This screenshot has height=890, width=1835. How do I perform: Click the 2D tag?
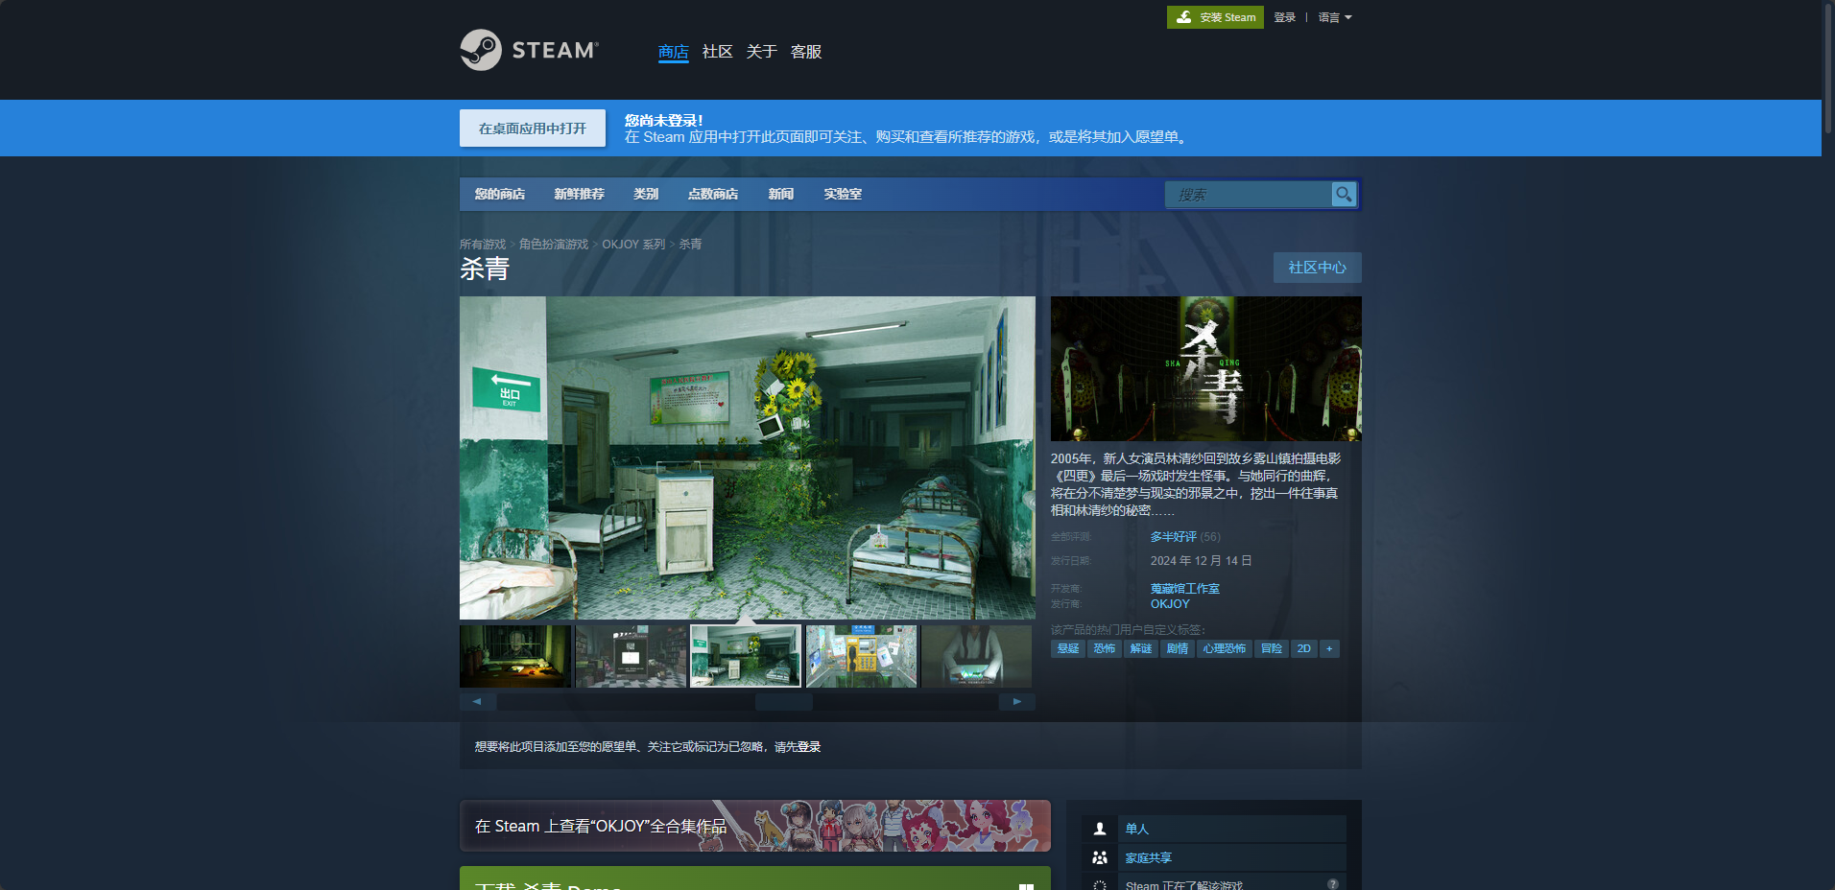click(x=1304, y=648)
